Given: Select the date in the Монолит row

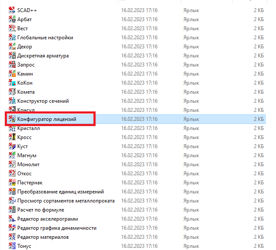Looking at the screenshot, I should [x=139, y=165].
